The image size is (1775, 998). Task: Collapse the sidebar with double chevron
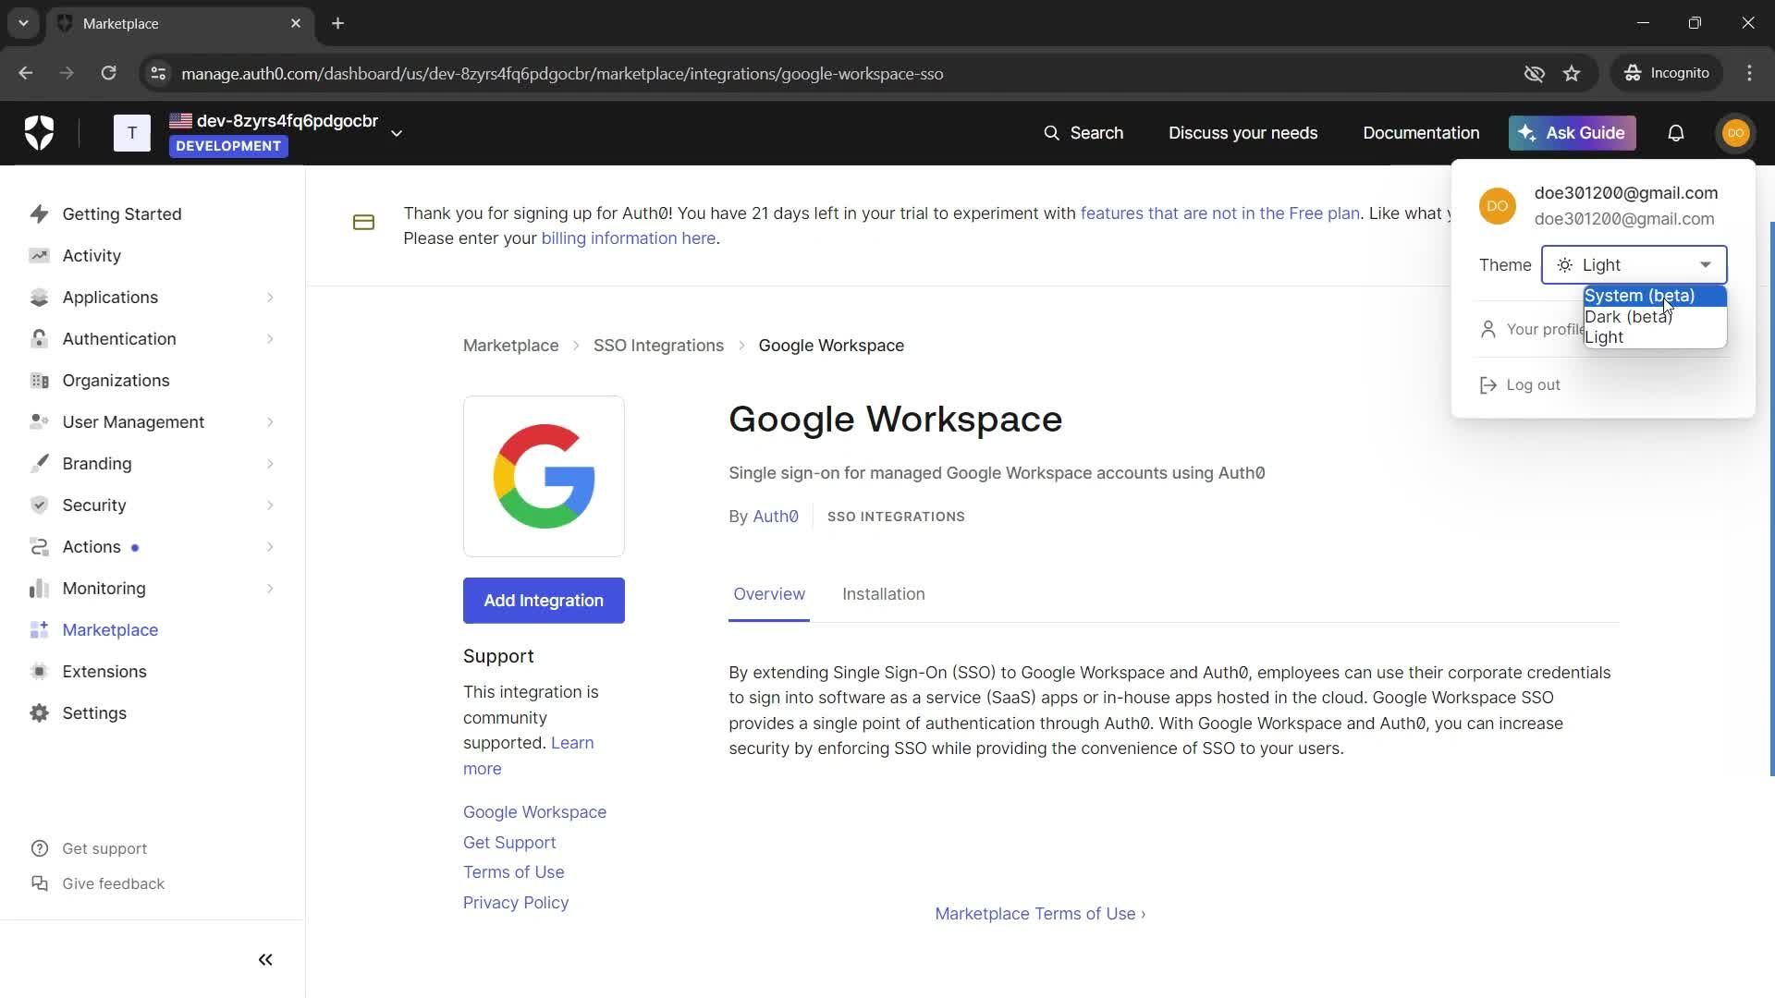(265, 959)
